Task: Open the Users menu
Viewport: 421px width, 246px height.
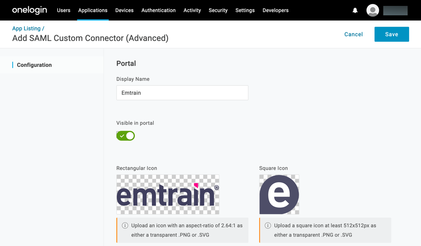Action: coord(64,11)
